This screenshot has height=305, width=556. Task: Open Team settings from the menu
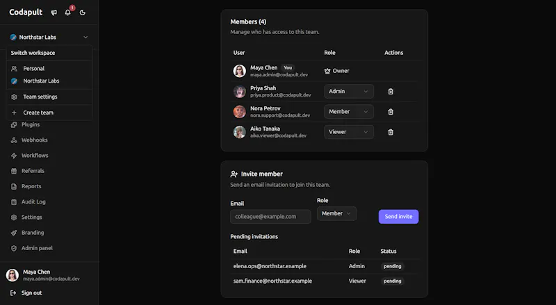49,97
